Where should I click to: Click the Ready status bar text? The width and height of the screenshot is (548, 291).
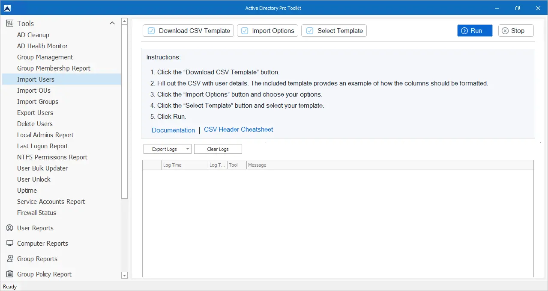pyautogui.click(x=10, y=287)
